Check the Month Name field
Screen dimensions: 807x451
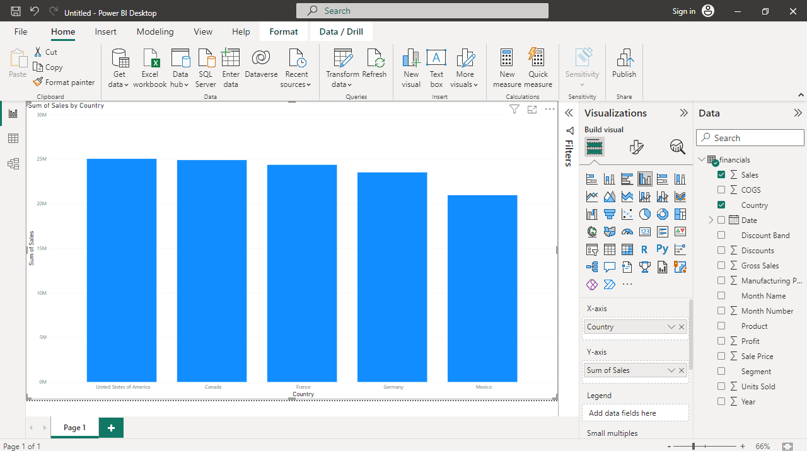point(721,295)
